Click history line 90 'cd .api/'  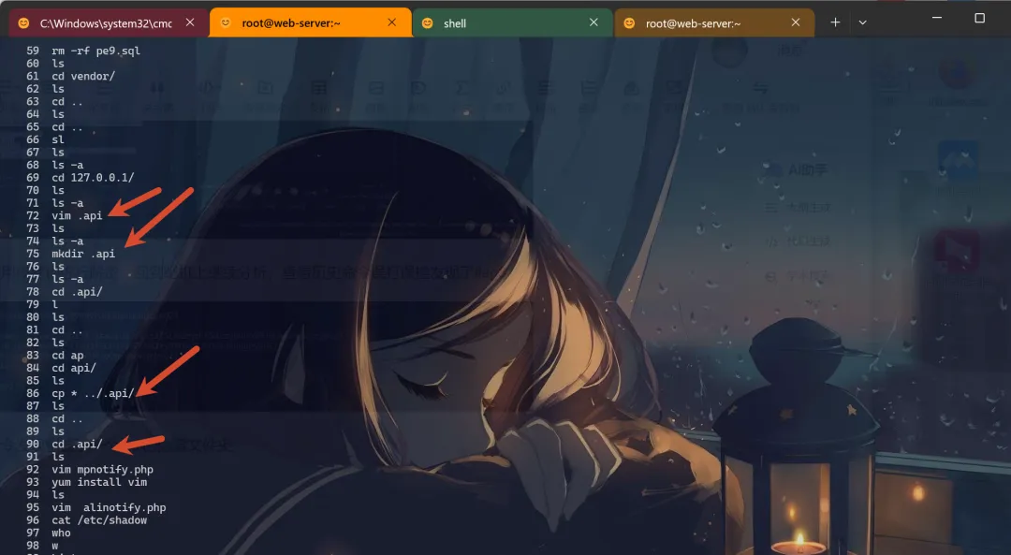[x=77, y=445]
